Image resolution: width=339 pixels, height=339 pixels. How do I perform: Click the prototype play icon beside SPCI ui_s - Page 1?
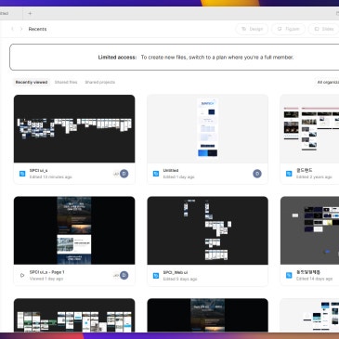22,275
